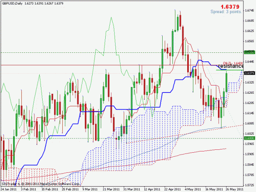Click the 26 May 2011 date label
Image resolution: width=256 pixels, height=192 pixels.
pyautogui.click(x=234, y=189)
